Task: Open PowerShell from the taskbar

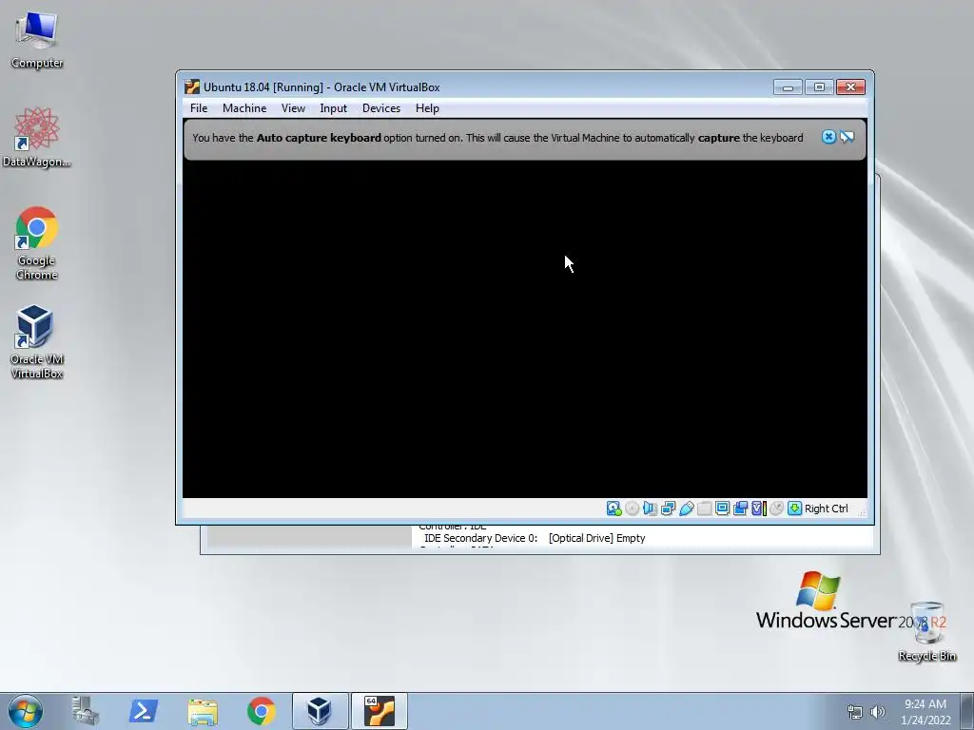Action: click(143, 711)
